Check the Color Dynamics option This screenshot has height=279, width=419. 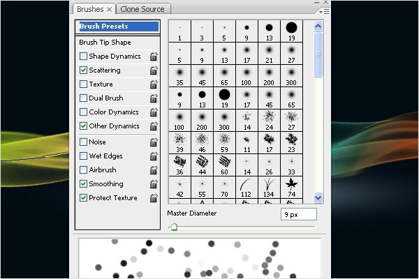[83, 112]
